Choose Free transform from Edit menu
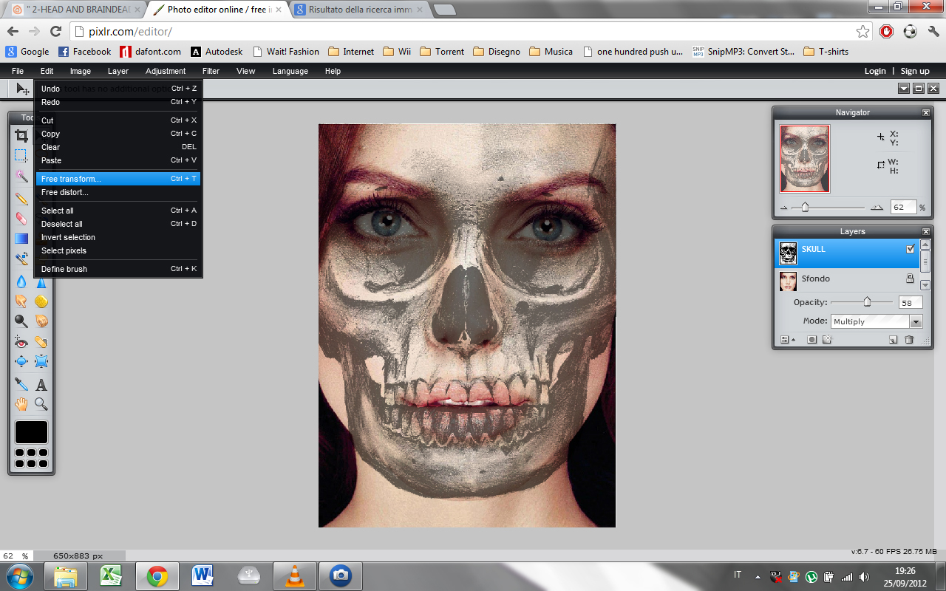This screenshot has height=591, width=946. click(118, 179)
